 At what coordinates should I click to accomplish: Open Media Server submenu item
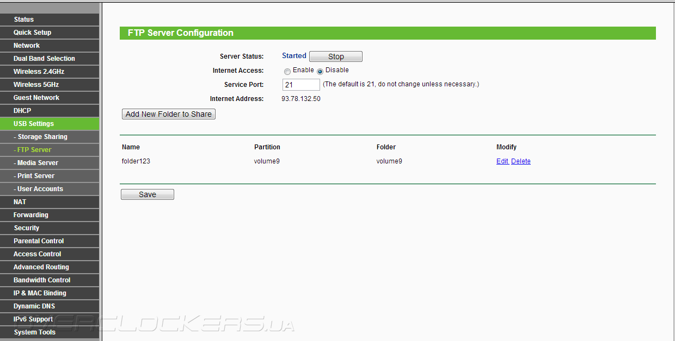click(50, 163)
